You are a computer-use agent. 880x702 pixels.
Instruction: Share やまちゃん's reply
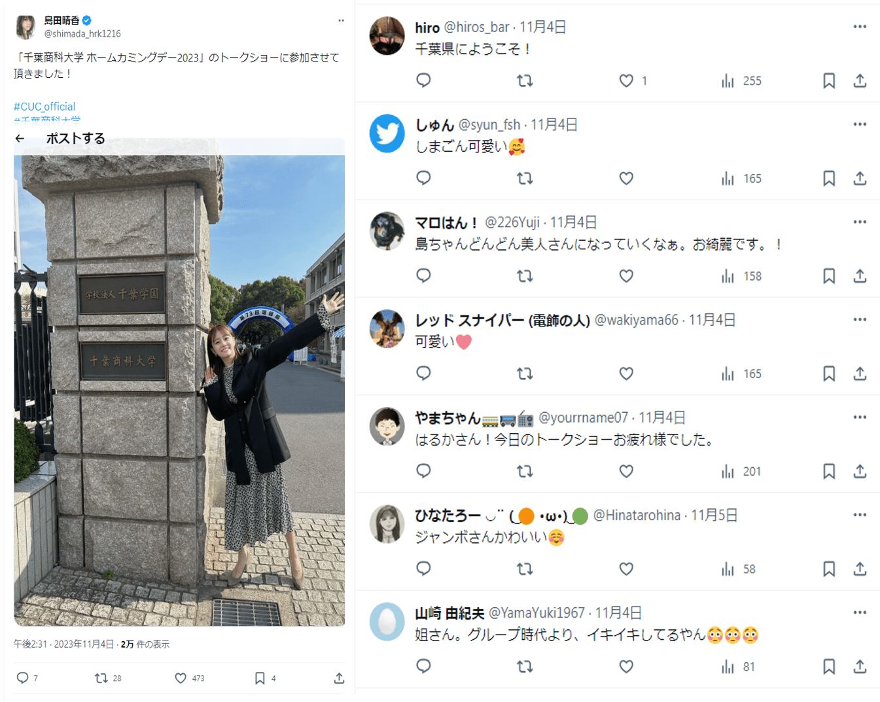point(860,471)
